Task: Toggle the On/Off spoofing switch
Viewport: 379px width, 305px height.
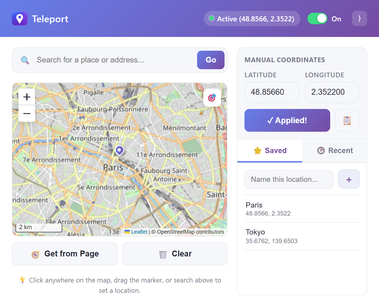Action: click(x=317, y=19)
